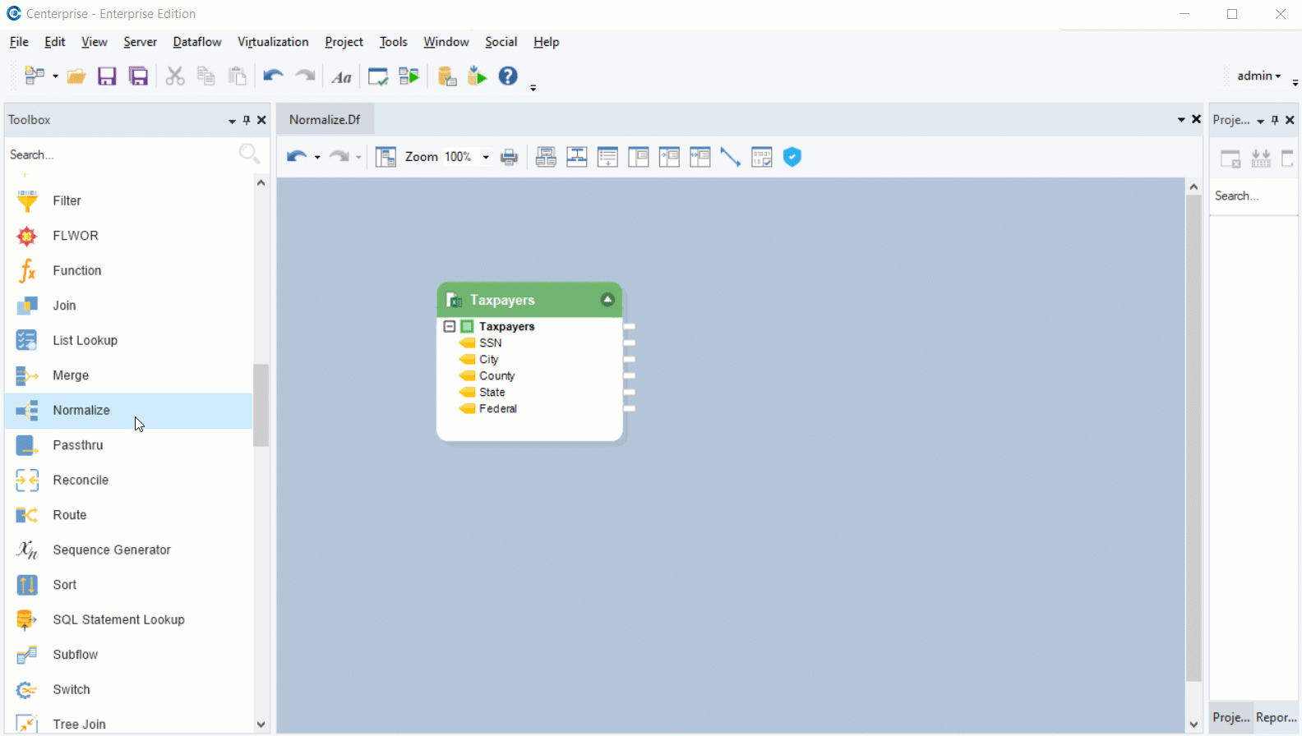Screen dimensions: 1302x736
Task: Toggle pin on the Project panel
Action: pos(1275,120)
